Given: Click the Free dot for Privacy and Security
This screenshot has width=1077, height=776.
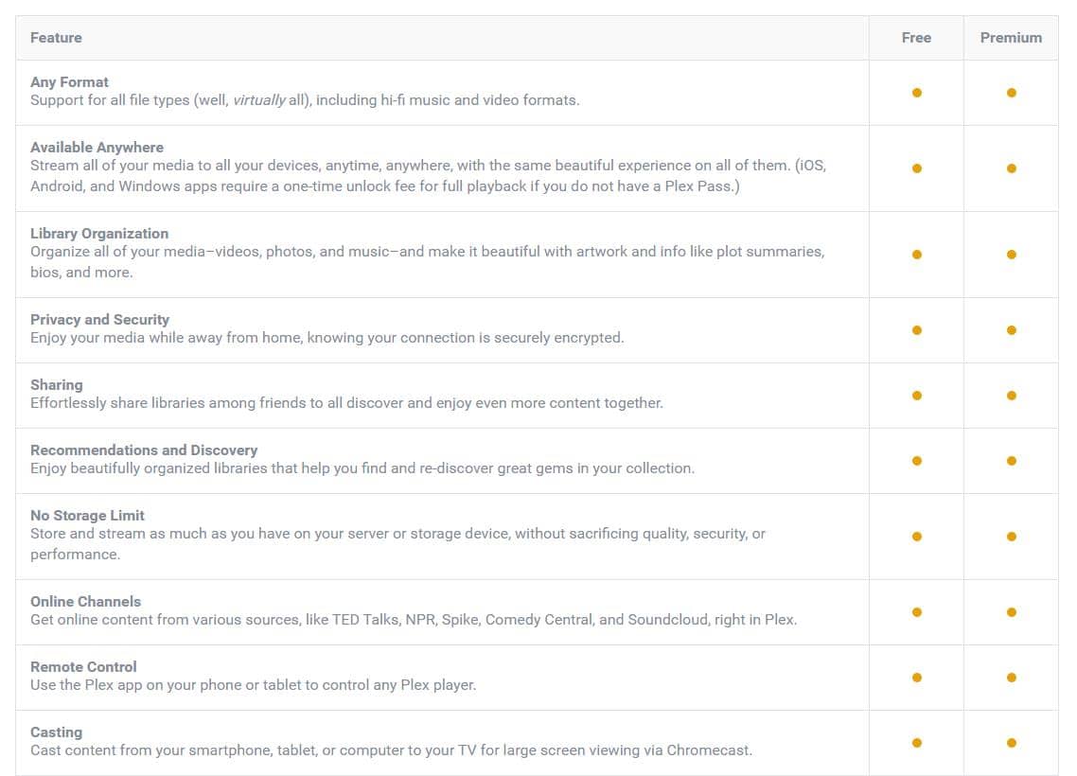Looking at the screenshot, I should point(916,330).
